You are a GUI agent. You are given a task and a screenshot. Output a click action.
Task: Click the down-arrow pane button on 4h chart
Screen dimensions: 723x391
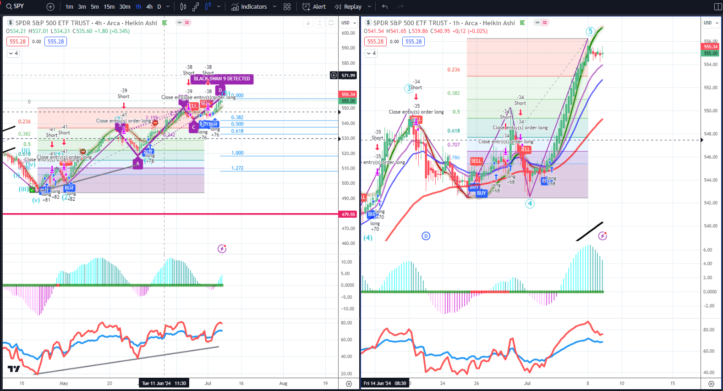[308, 23]
